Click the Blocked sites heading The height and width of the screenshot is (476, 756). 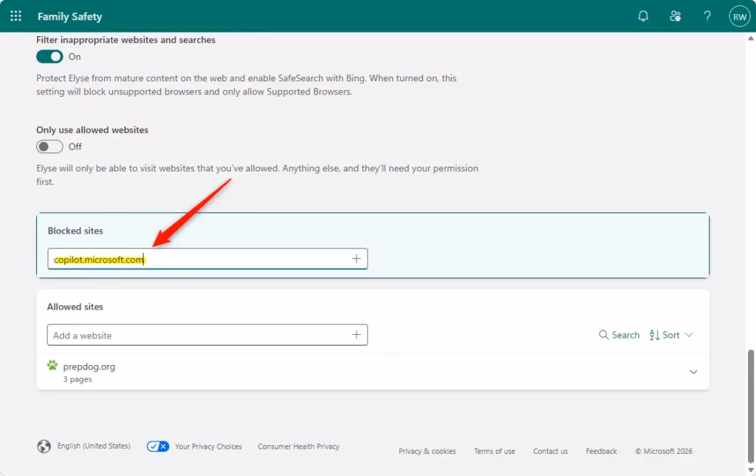pyautogui.click(x=75, y=231)
